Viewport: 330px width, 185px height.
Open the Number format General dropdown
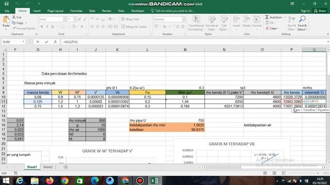click(x=184, y=20)
